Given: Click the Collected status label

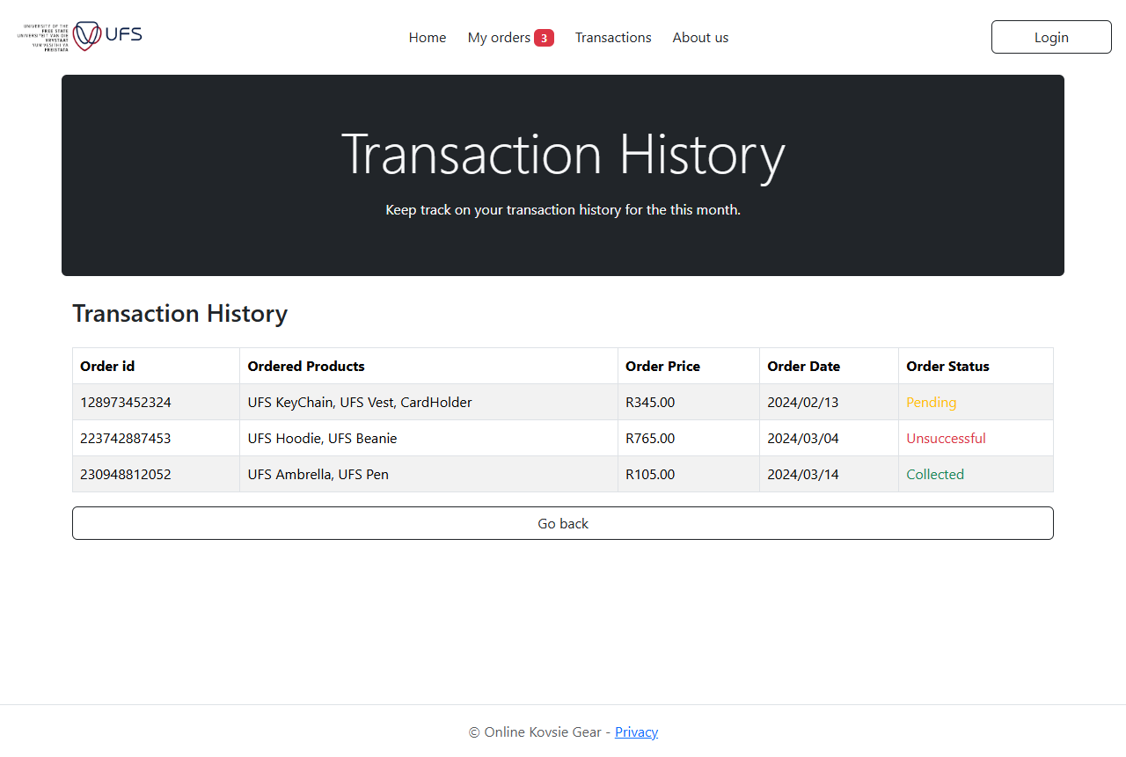Looking at the screenshot, I should (x=935, y=474).
